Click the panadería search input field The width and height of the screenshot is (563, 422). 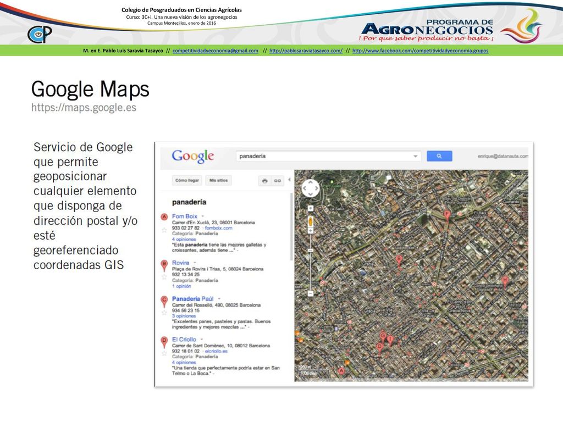[328, 156]
